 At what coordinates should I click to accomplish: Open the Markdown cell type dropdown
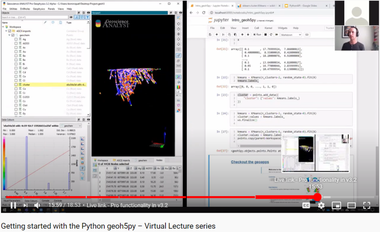tap(291, 34)
